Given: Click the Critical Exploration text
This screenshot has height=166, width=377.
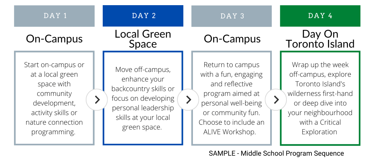Looking at the screenshot, I should coord(320,127).
